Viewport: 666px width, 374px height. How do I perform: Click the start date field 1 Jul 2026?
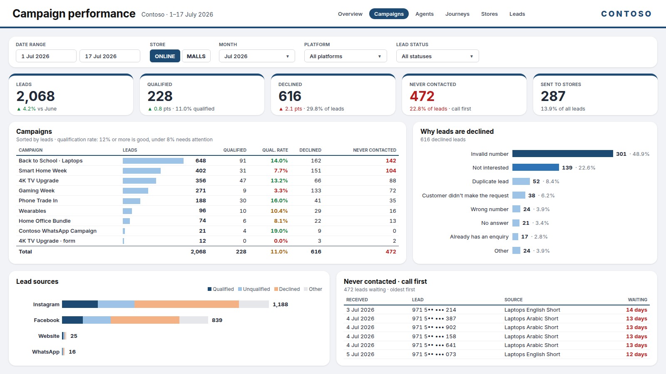[x=46, y=56]
